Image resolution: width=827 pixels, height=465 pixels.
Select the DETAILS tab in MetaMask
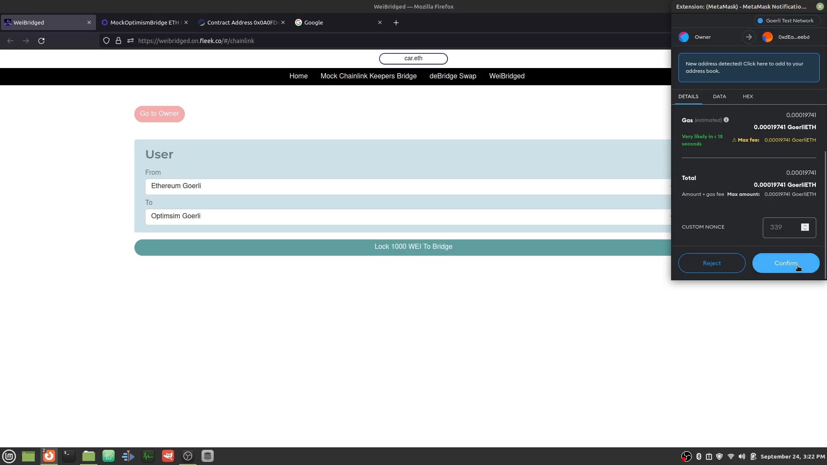(x=688, y=96)
